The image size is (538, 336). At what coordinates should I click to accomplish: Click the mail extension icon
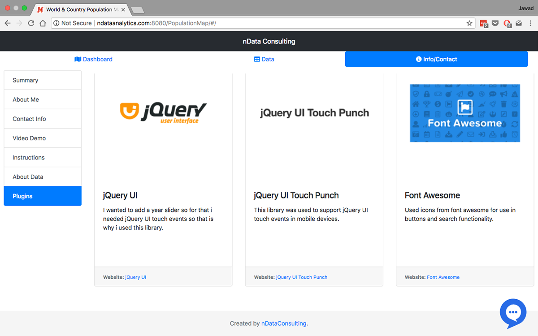pos(519,23)
